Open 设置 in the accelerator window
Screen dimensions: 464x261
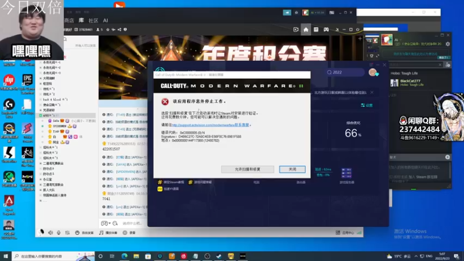(x=367, y=106)
